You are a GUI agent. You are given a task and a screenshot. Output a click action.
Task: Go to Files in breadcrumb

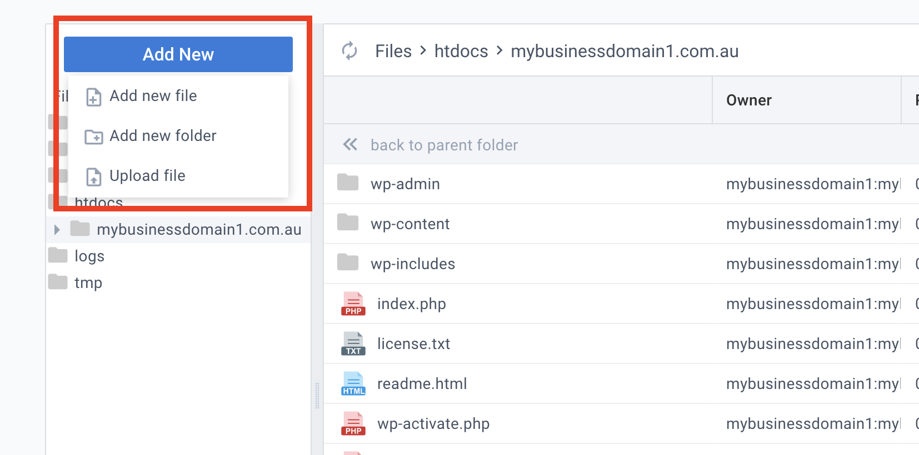tap(393, 51)
